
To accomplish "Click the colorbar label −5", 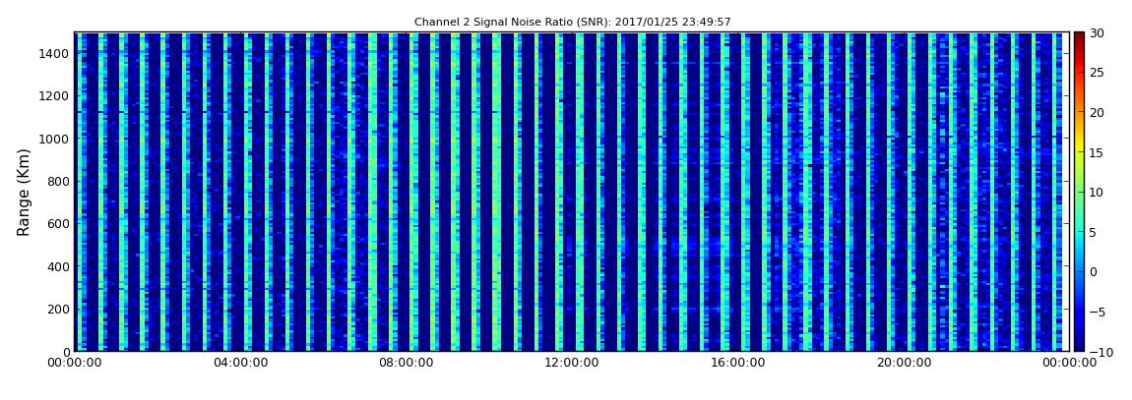I will tap(1097, 312).
